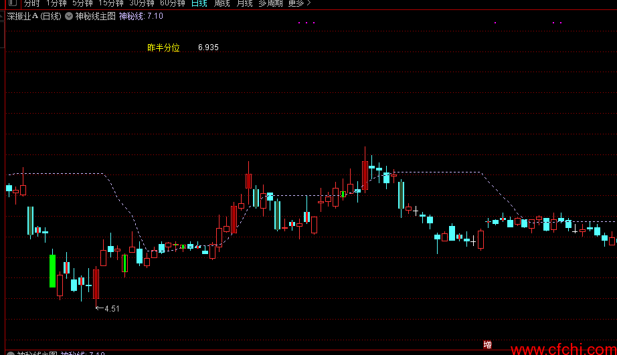
Task: Click the candlestick above the 4.51 low
Action: click(x=96, y=284)
